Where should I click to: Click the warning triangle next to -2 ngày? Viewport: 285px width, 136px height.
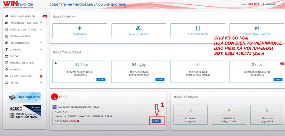78,121
